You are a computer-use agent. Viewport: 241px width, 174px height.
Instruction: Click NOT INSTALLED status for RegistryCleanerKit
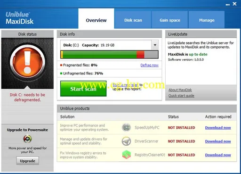point(181,155)
